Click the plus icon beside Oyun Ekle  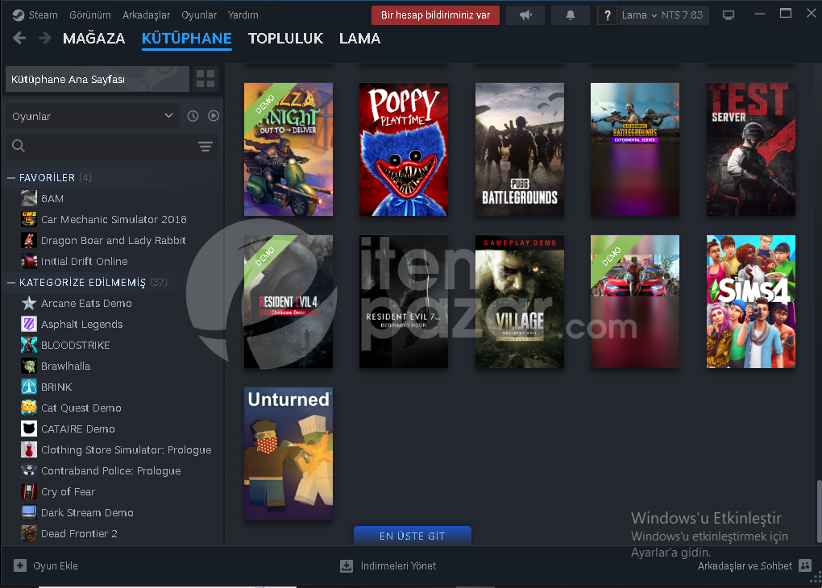[x=20, y=565]
